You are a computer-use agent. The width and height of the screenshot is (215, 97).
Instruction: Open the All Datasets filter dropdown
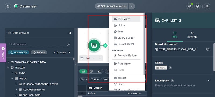click(62, 53)
